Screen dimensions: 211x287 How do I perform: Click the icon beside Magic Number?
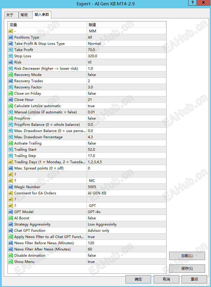coord(11,187)
